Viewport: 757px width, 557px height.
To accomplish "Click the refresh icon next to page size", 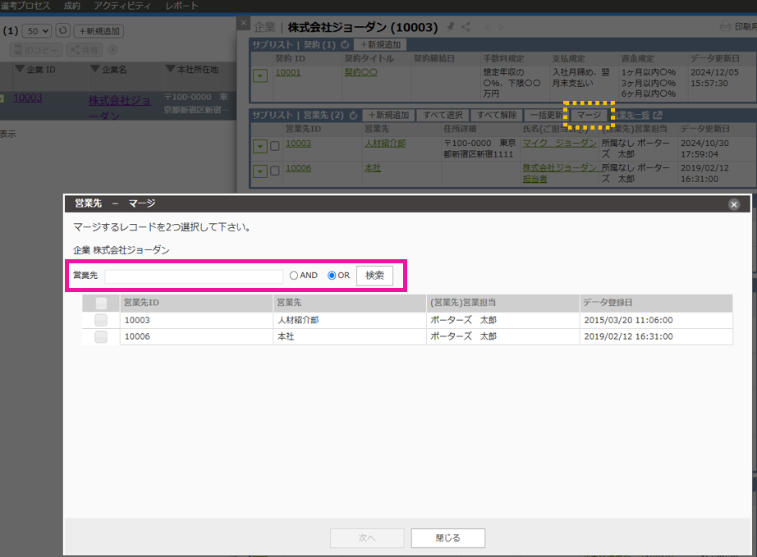I will click(x=62, y=30).
